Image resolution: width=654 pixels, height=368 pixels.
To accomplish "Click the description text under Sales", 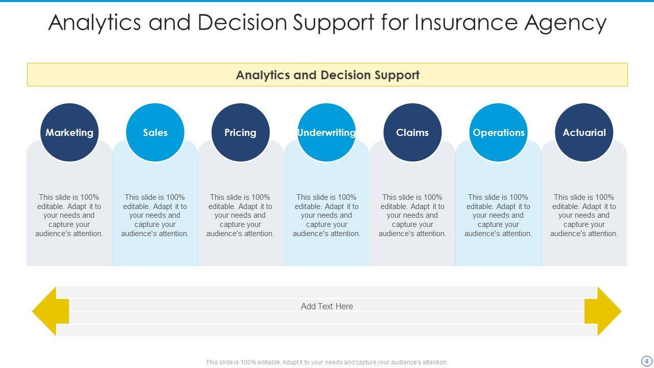I will (x=155, y=215).
